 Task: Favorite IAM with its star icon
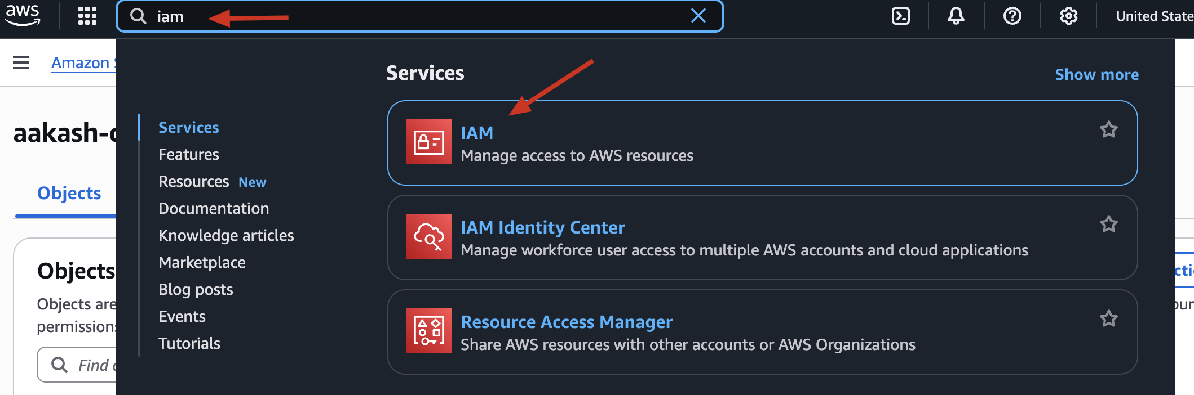coord(1108,130)
